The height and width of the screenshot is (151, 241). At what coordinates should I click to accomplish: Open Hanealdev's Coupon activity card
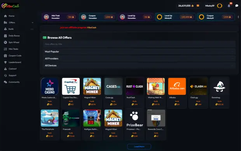click(98, 17)
